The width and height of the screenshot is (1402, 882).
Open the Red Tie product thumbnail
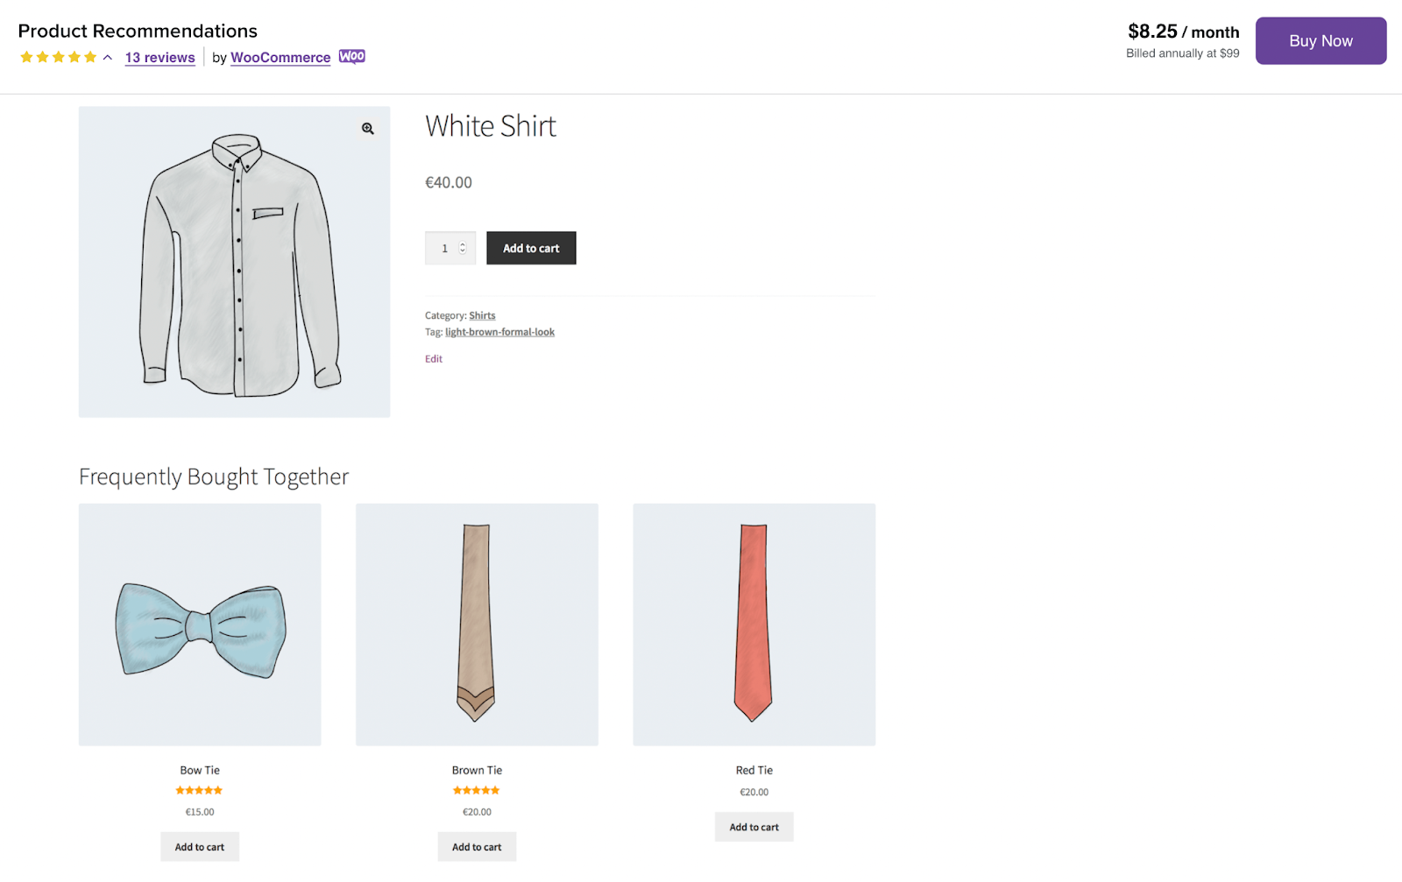[754, 624]
